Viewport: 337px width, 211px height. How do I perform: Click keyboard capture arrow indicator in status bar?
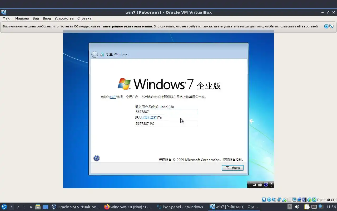314,200
